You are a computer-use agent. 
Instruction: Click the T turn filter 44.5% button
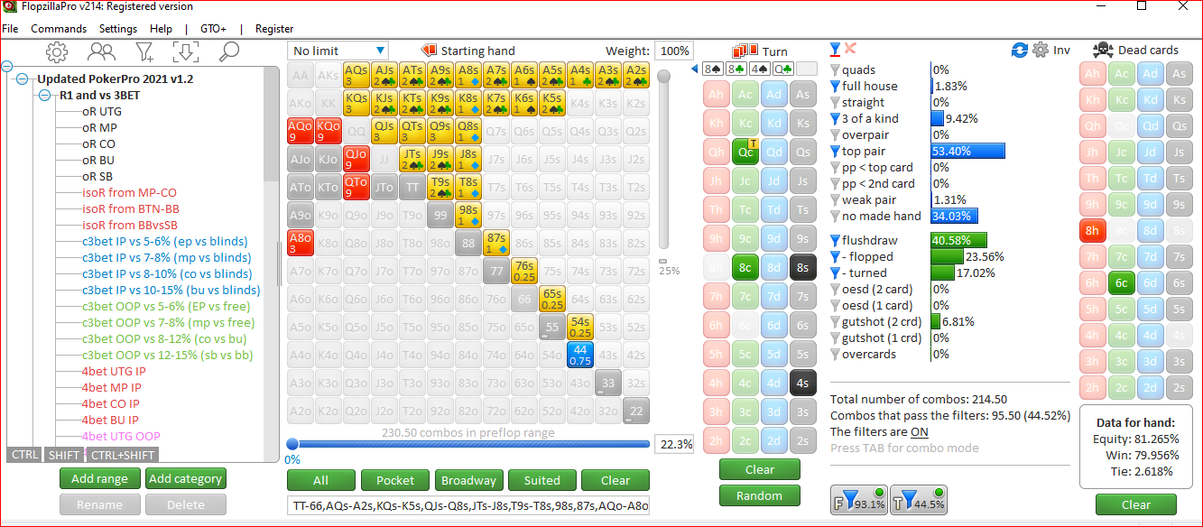click(919, 499)
